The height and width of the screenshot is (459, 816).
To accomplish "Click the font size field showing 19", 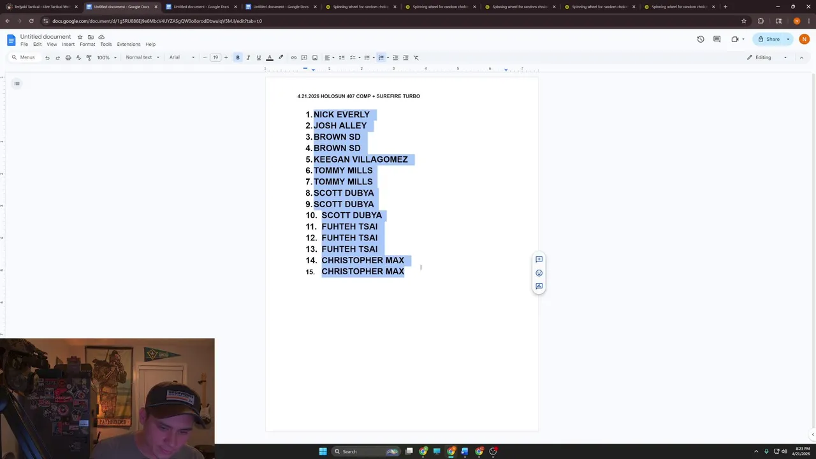I will [x=215, y=57].
